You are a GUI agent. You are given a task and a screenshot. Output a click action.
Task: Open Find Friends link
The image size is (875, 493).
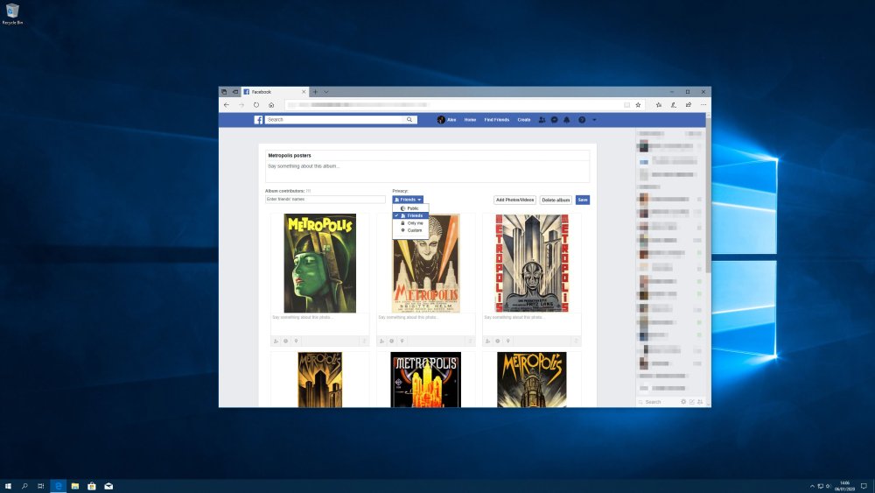click(497, 119)
